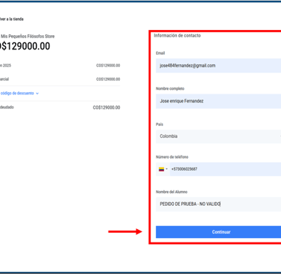Click the phone number field +573006025687
The width and height of the screenshot is (281, 274).
(226, 169)
